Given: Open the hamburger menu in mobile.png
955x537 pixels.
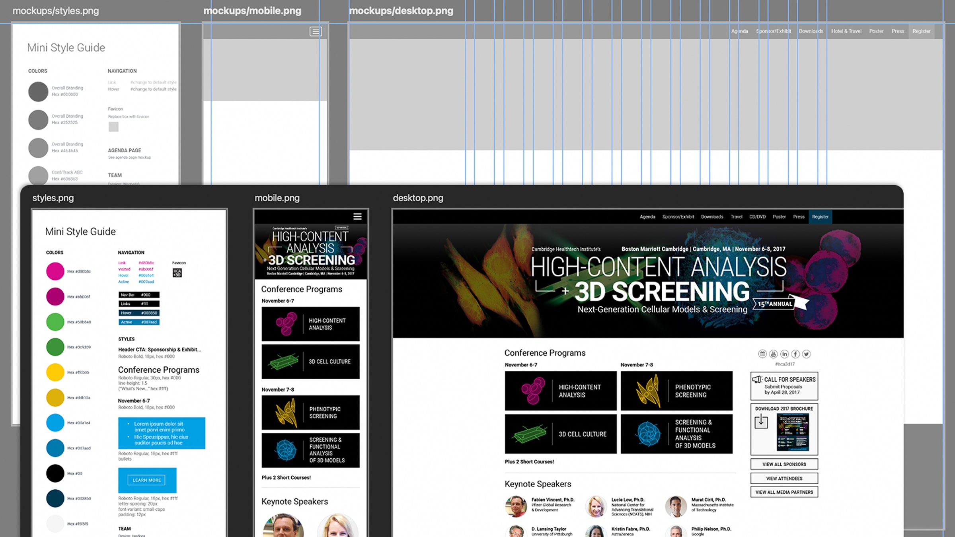Looking at the screenshot, I should click(357, 216).
